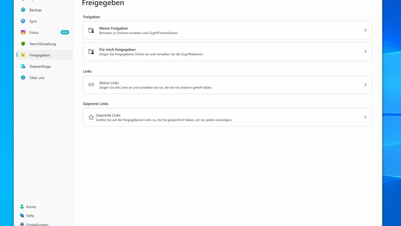
Task: Select description starting 'Greifen Sie auf die freigegebenen Links'
Action: (164, 120)
